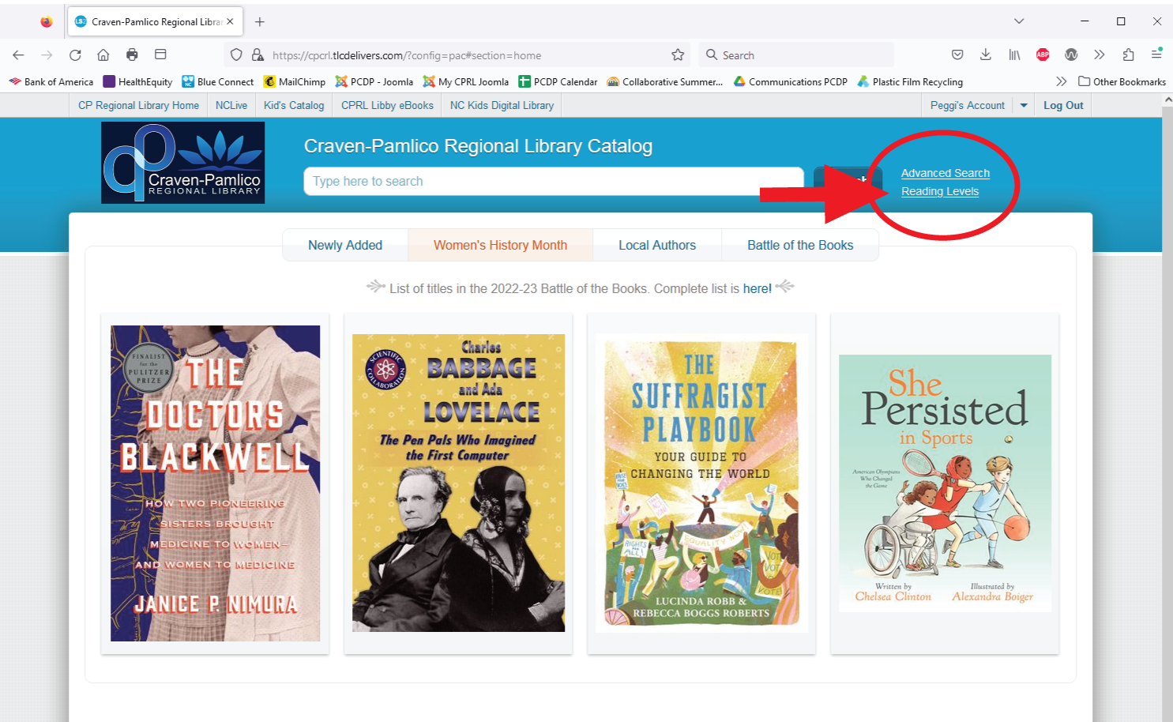
Task: Open the Reading Levels link
Action: 940,191
